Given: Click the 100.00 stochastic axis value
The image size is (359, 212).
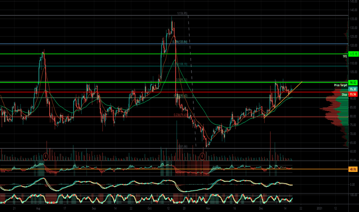Looking at the screenshot, I should [354, 195].
